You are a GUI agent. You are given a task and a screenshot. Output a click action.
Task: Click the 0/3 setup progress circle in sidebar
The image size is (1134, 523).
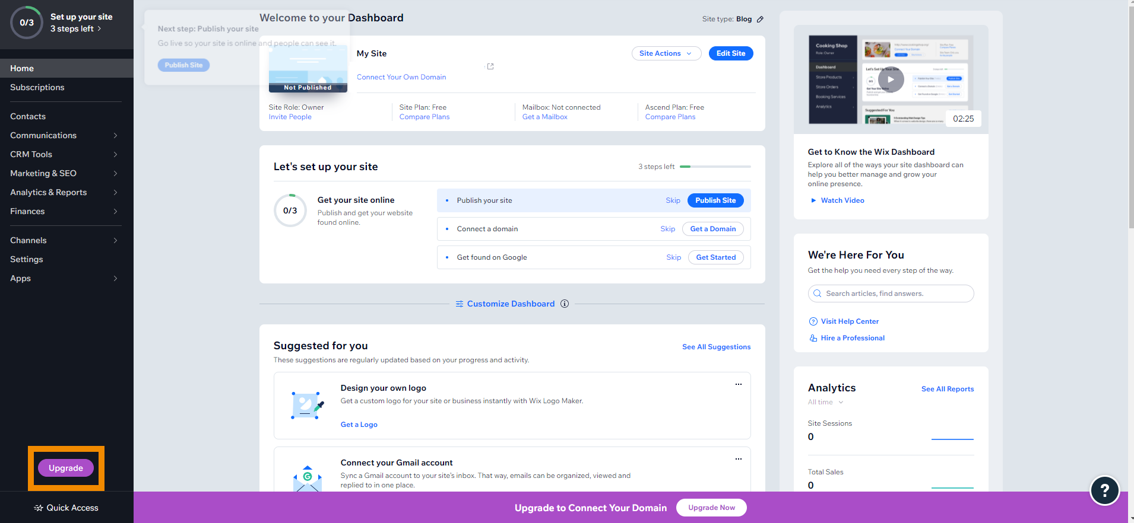(x=27, y=23)
